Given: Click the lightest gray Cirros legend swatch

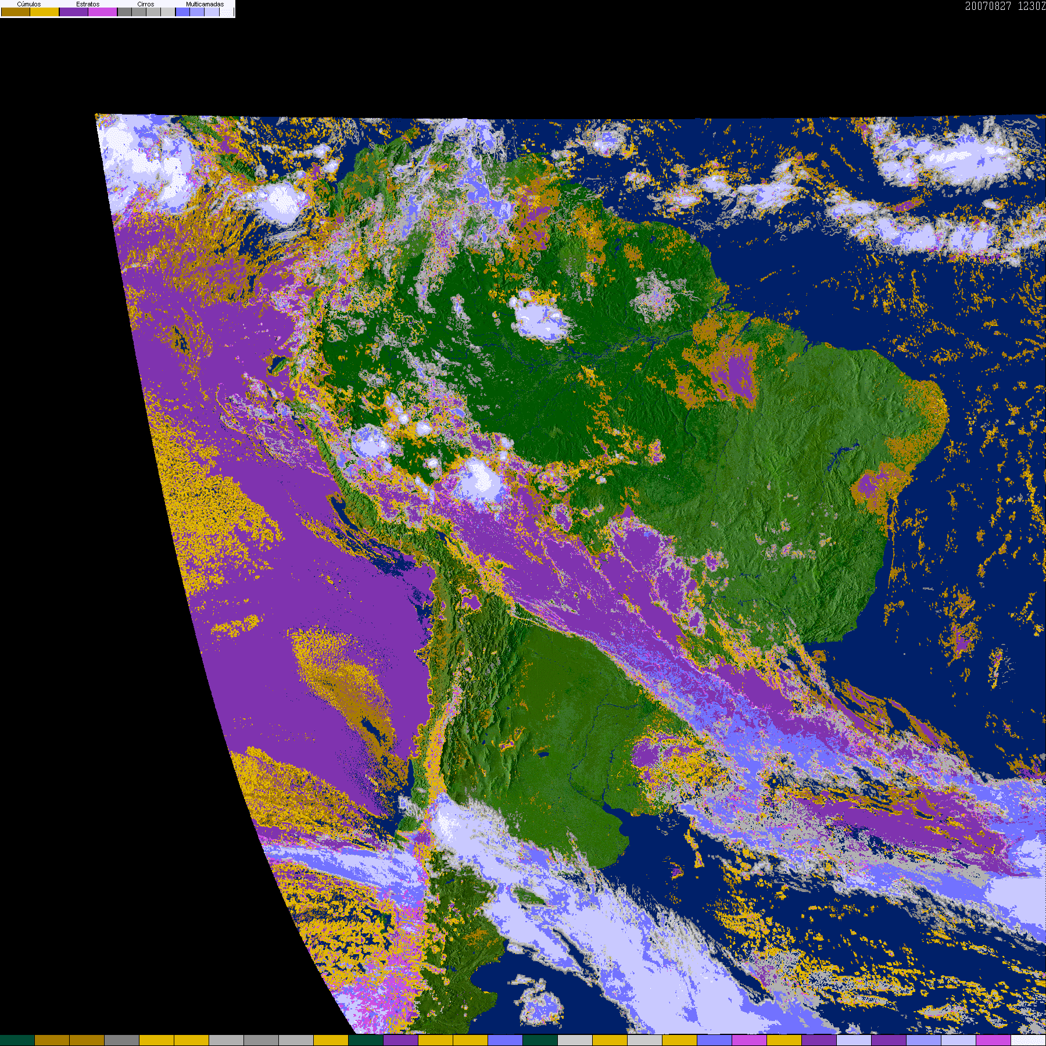Looking at the screenshot, I should [168, 12].
